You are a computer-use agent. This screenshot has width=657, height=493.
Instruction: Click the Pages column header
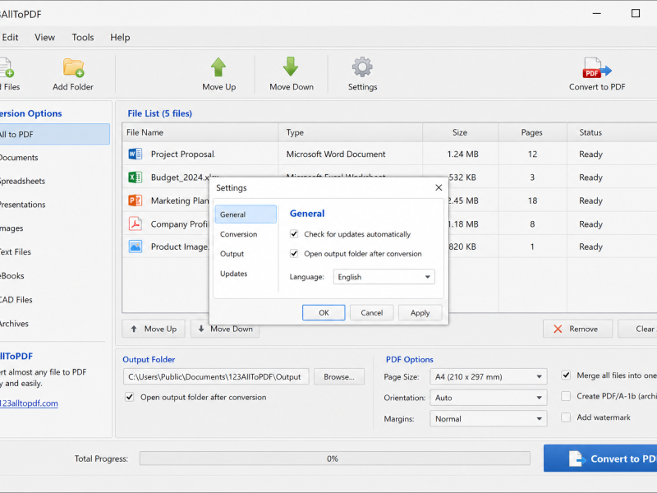pos(532,132)
